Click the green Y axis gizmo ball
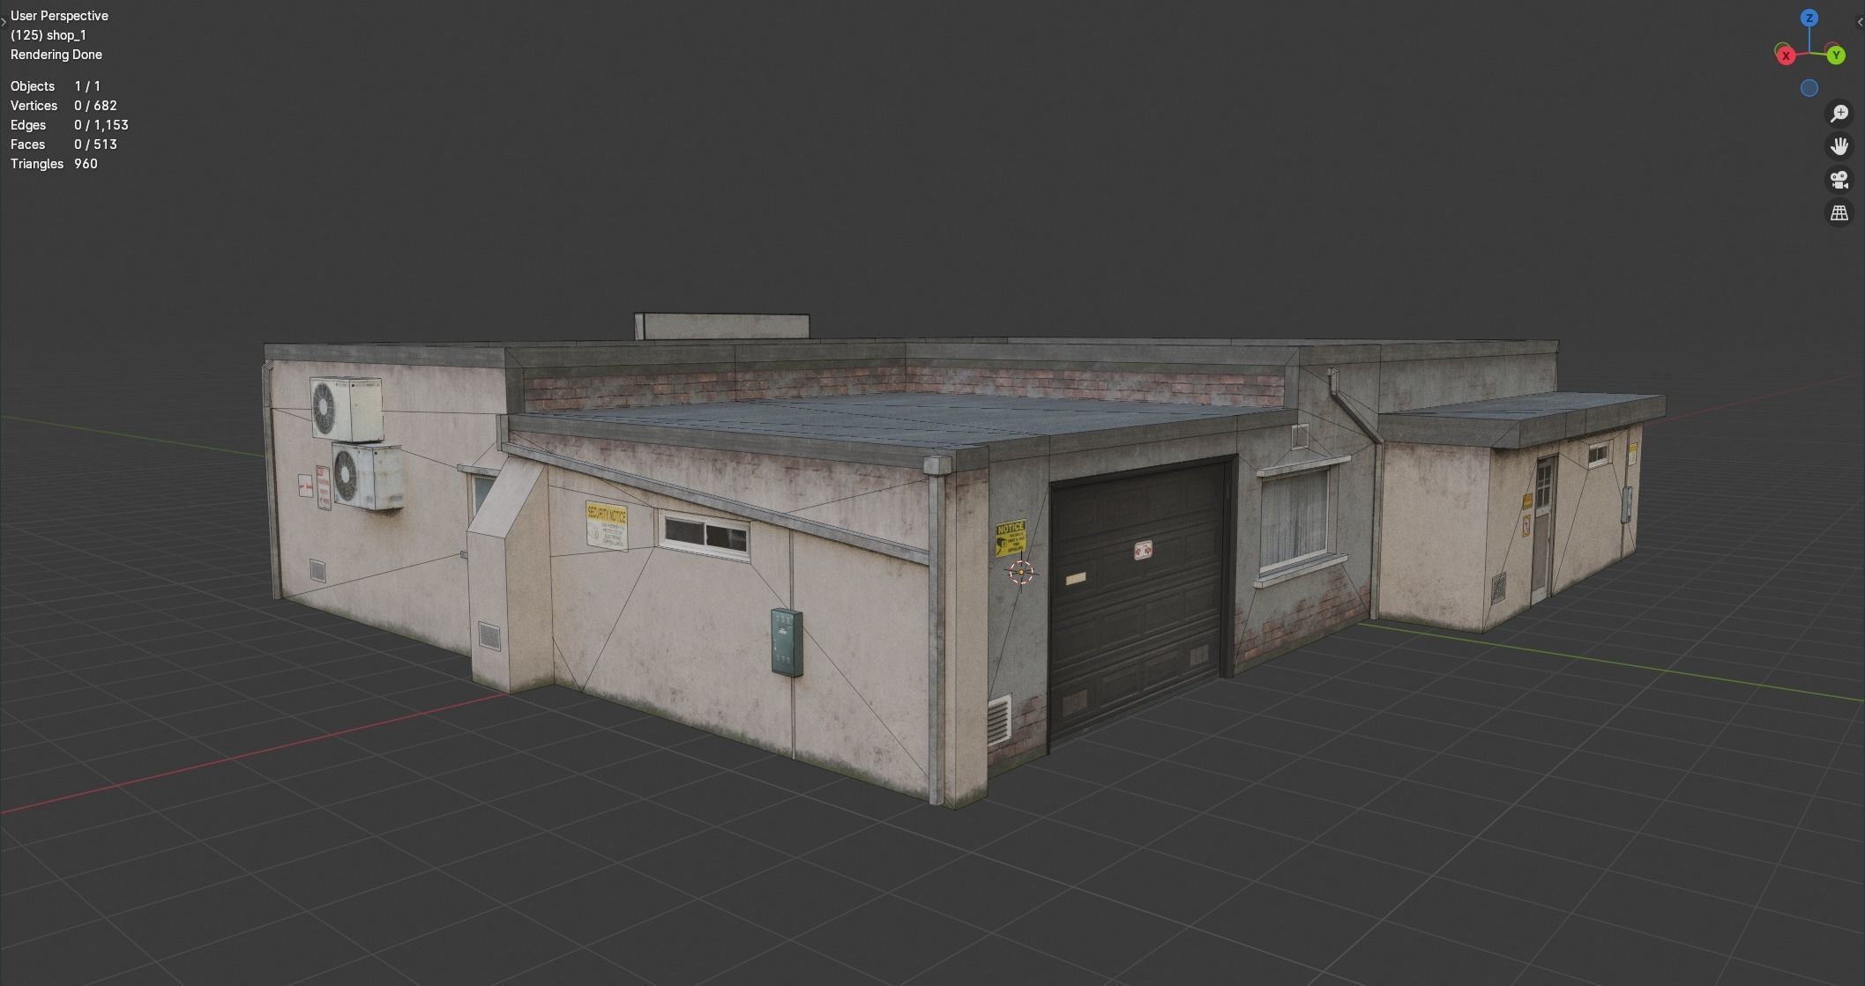Viewport: 1865px width, 986px height. 1836,56
